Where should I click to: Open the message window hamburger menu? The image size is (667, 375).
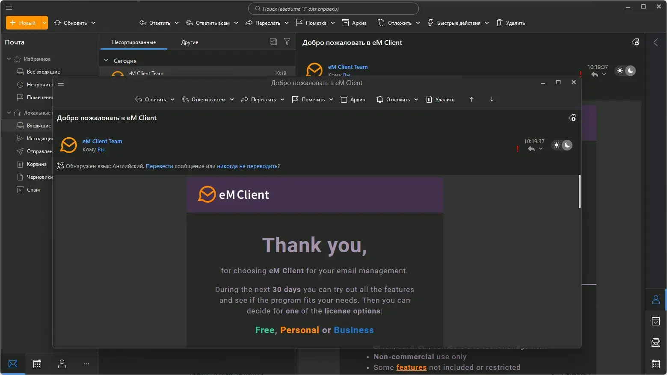61,83
